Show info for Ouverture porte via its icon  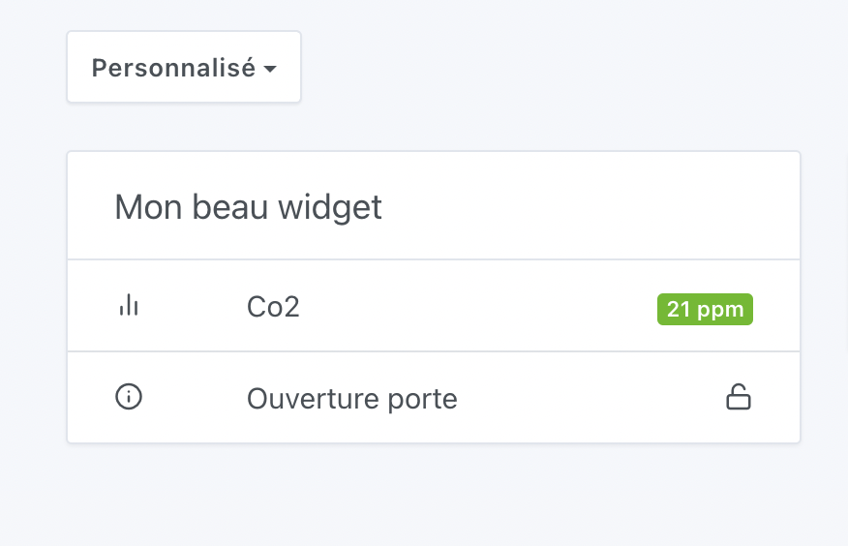click(129, 397)
